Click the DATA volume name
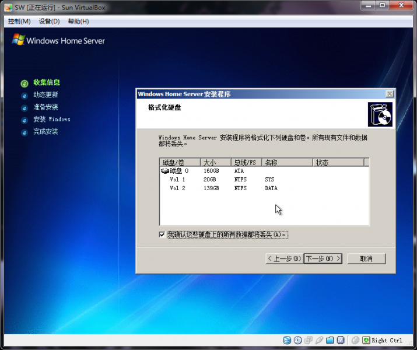417x350 pixels. point(271,188)
